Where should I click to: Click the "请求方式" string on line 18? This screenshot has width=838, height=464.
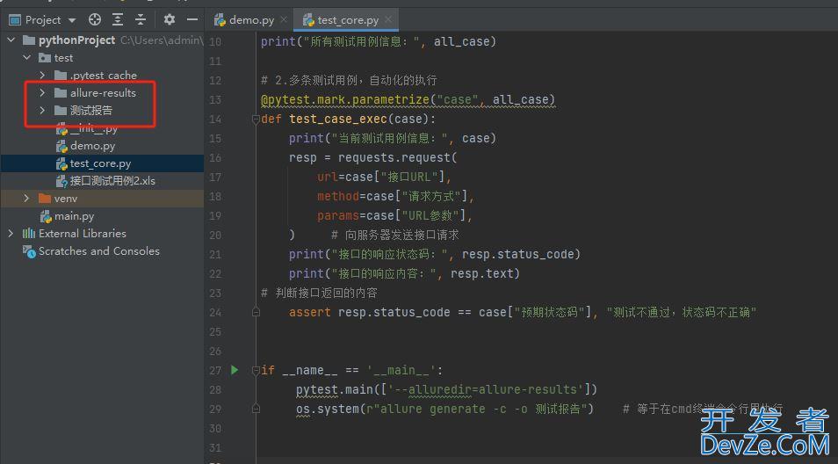[x=432, y=196]
